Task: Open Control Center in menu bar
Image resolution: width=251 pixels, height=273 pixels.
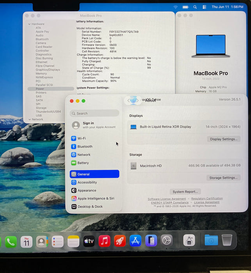Action: (204, 7)
